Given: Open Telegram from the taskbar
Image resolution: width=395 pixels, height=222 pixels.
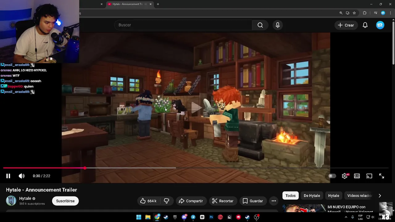Looking at the screenshot, I should [x=193, y=217].
